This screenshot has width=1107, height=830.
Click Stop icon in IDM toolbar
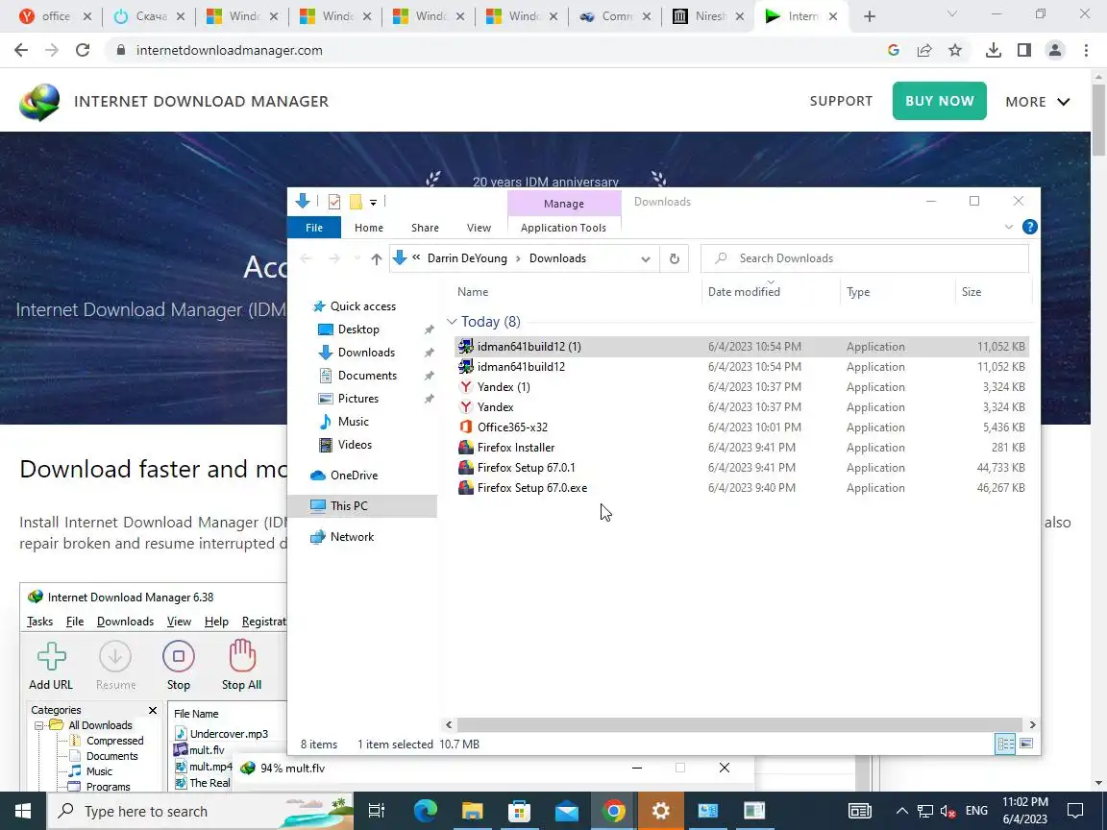coord(179,666)
